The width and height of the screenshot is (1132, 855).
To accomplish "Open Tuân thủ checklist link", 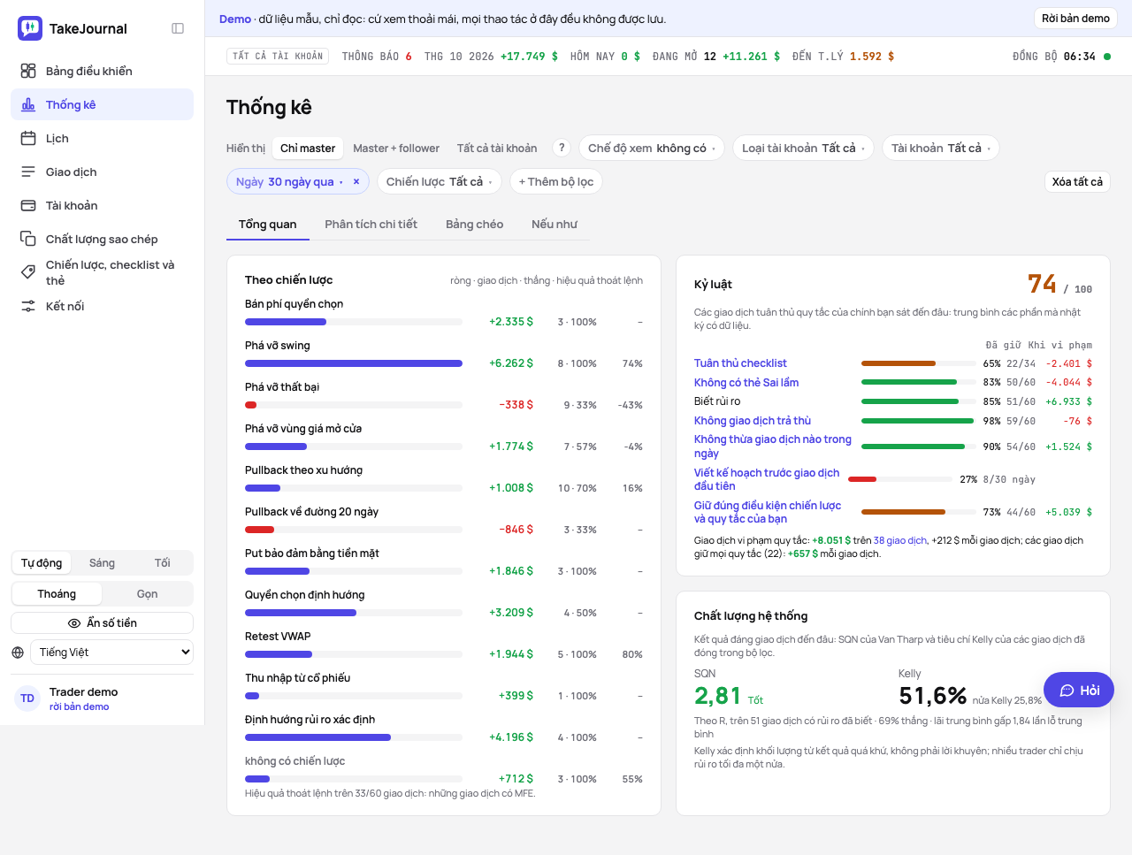I will pyautogui.click(x=740, y=363).
